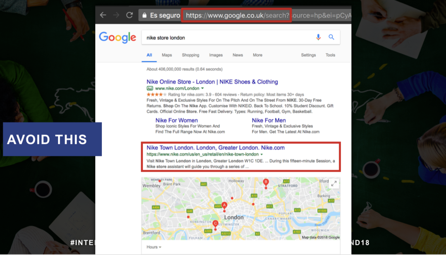Click the browser forward arrow
446x255 pixels.
click(116, 15)
